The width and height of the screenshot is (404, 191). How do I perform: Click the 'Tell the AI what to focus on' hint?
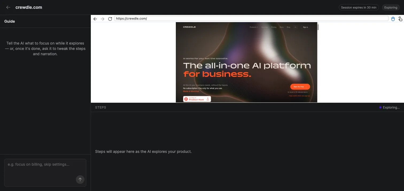pos(45,49)
